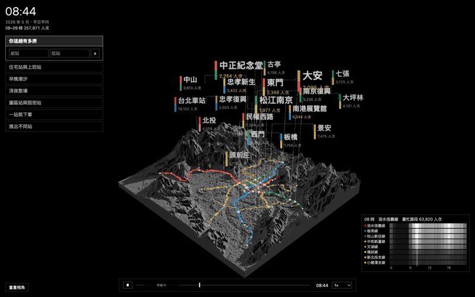Select the red 淡水信義線 legend dot
This screenshot has height=297, width=475.
[x=365, y=226]
